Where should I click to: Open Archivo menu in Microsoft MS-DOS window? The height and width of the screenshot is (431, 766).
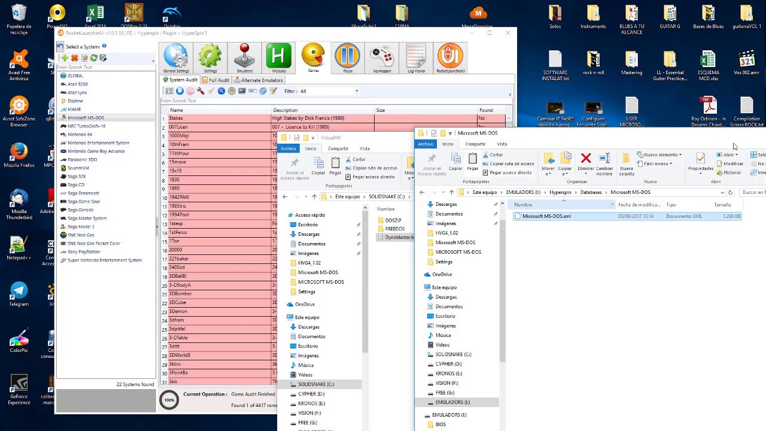[425, 144]
